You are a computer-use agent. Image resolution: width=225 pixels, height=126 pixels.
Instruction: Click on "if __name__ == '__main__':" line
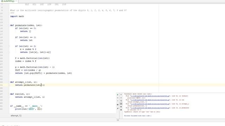[x=26, y=106]
